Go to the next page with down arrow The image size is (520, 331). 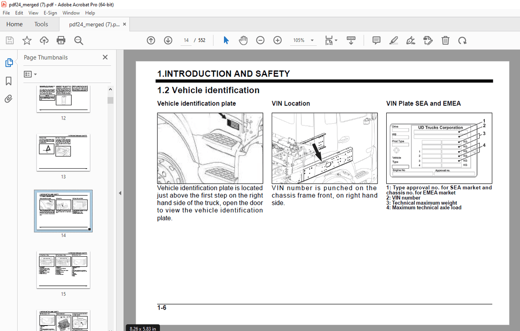168,40
